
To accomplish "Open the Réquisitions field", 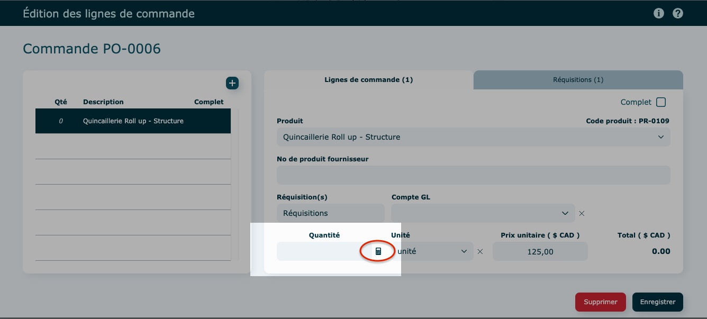I will [330, 213].
